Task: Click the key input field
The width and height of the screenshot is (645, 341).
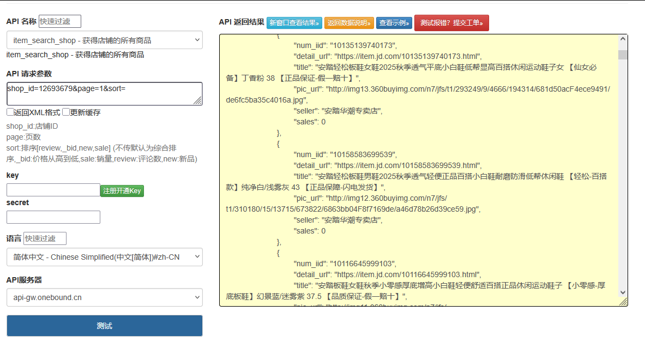Action: coord(53,190)
